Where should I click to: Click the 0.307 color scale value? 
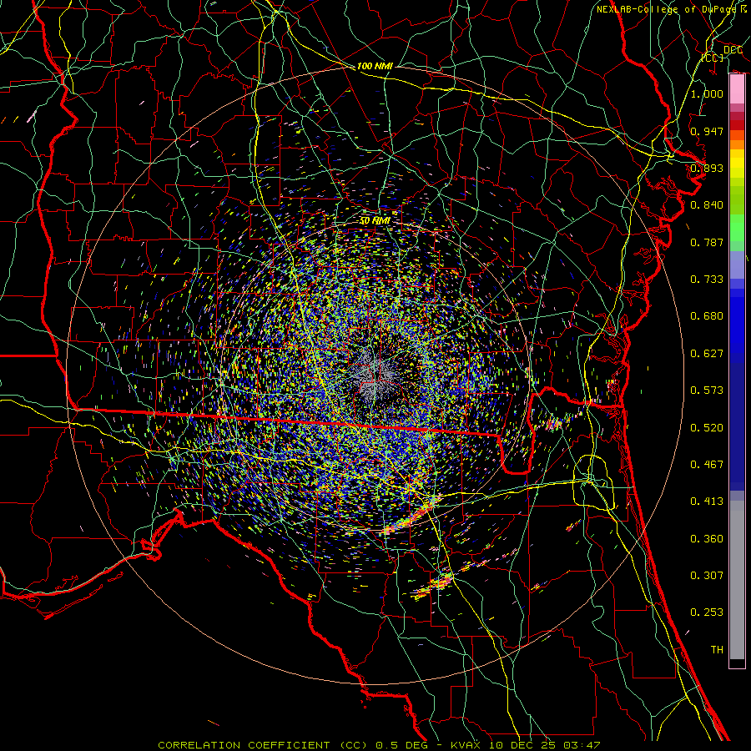coord(707,576)
